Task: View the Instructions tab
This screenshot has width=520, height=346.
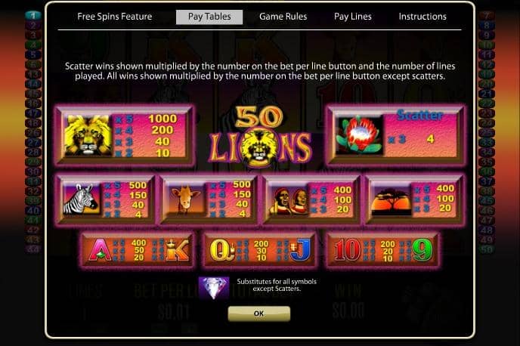Action: click(422, 17)
